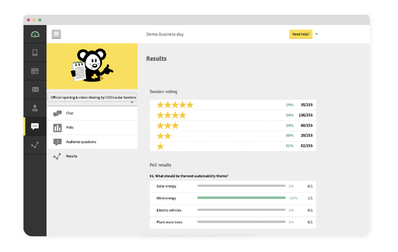Open the Results menu item
Screen dimensions: 398x252
pos(92,156)
